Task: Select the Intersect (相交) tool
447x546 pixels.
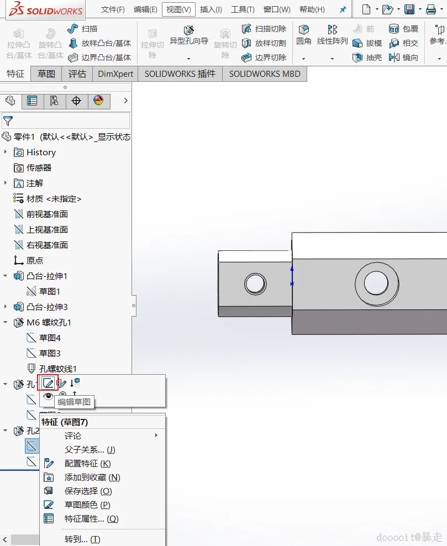Action: pyautogui.click(x=403, y=43)
